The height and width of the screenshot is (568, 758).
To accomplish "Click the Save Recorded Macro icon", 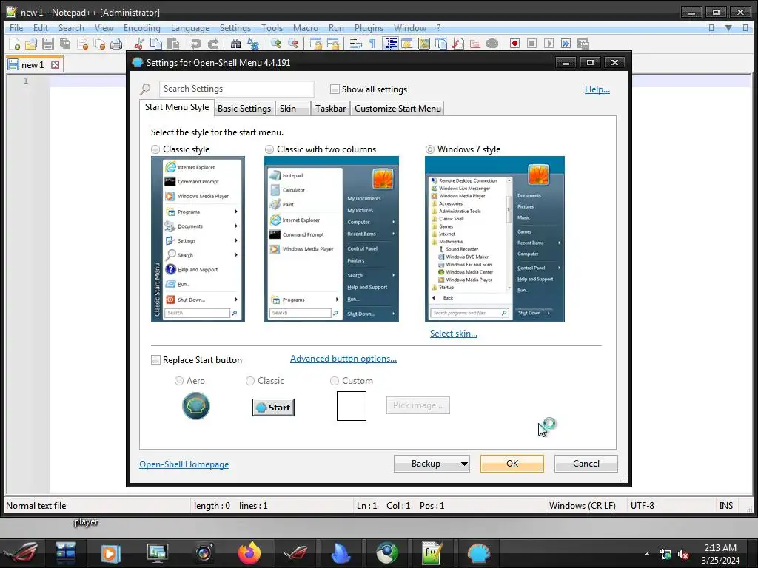I will click(583, 44).
